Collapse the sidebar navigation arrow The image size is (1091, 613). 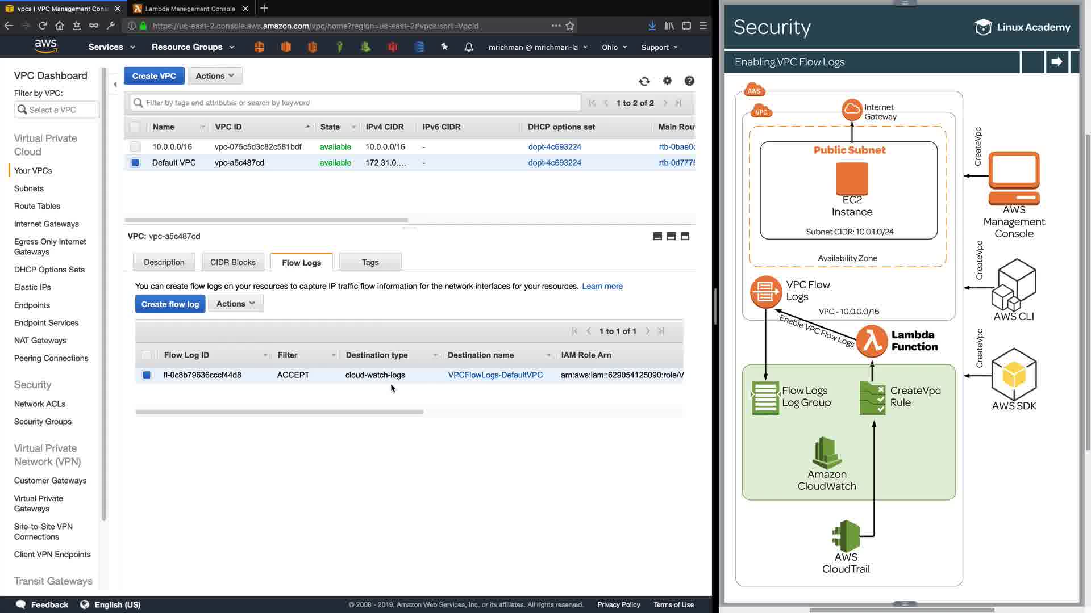pyautogui.click(x=115, y=85)
